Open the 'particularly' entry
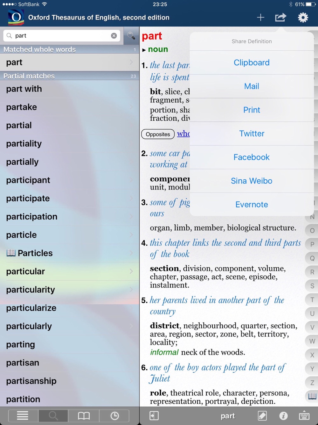Image resolution: width=318 pixels, height=425 pixels. (69, 326)
